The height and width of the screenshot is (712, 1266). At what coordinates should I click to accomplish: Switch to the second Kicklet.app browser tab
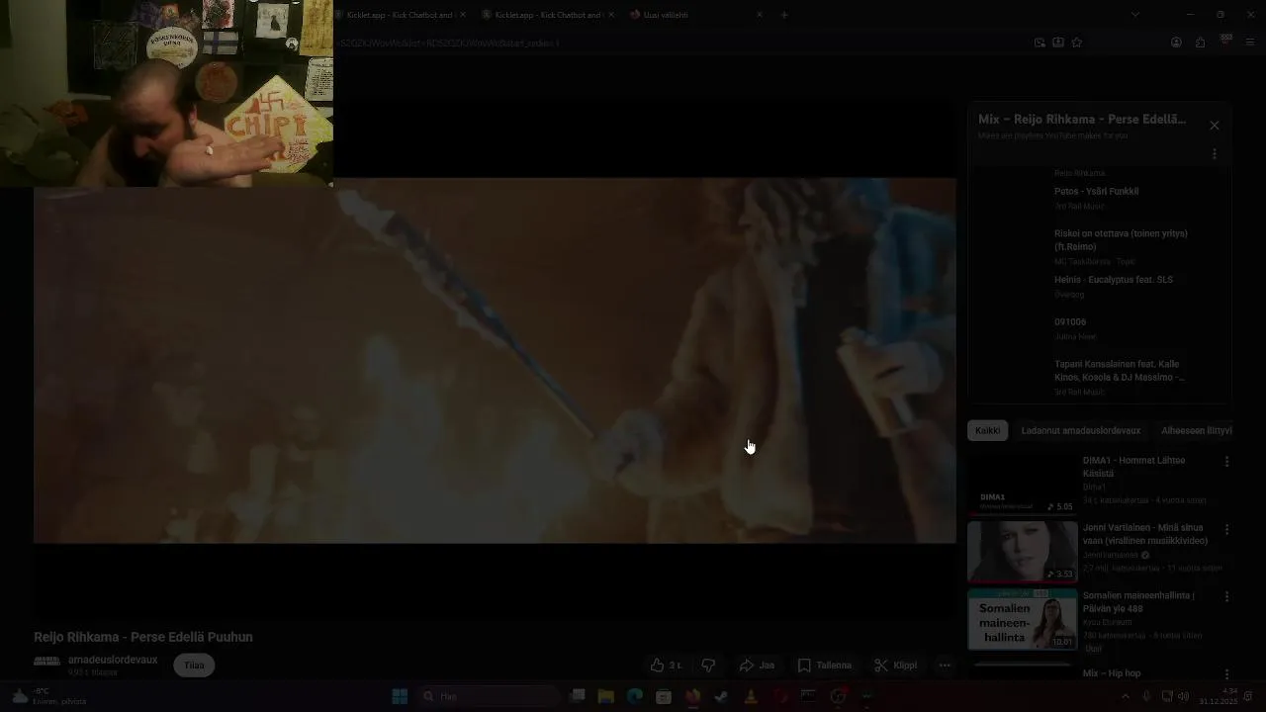coord(549,15)
